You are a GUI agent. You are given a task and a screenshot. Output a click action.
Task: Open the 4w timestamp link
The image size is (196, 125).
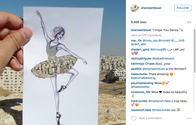click(x=189, y=22)
